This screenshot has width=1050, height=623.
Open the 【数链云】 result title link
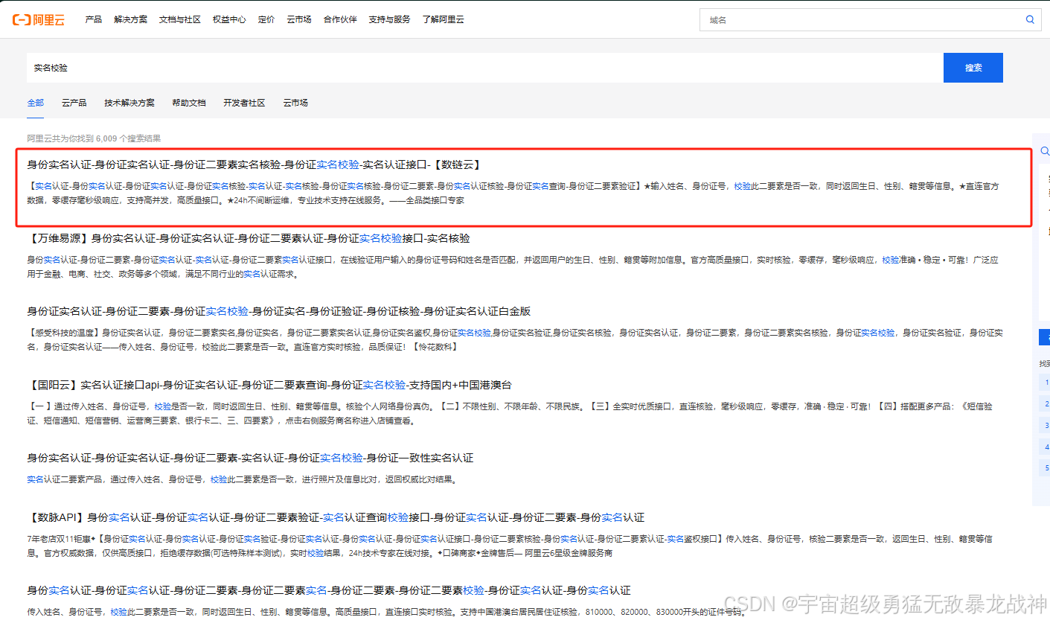click(255, 164)
